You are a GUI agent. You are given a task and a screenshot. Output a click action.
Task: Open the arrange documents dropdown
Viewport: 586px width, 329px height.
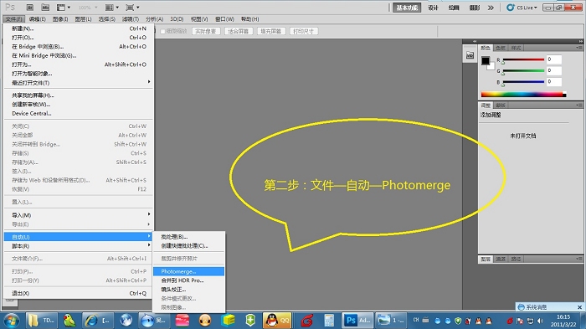click(112, 8)
